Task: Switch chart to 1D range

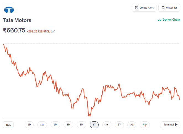Action: pyautogui.click(x=29, y=125)
